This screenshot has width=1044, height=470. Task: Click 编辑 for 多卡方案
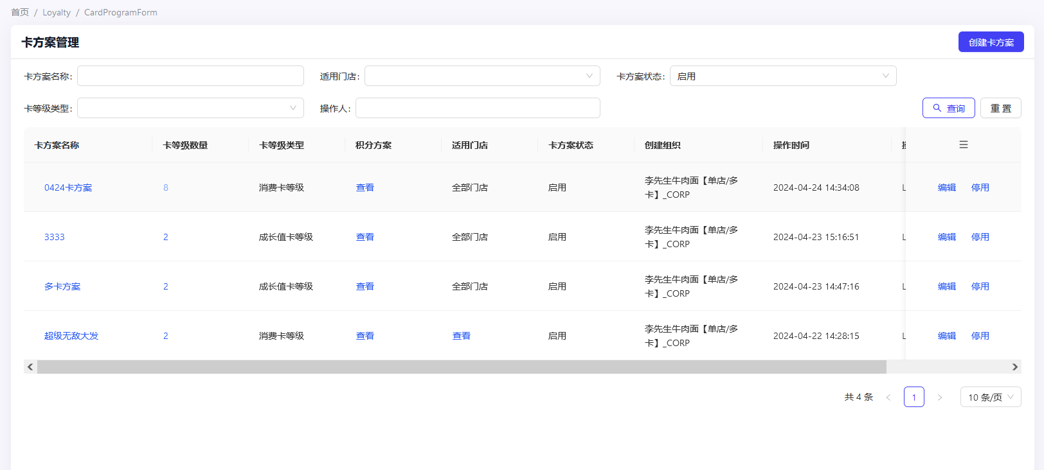click(x=947, y=286)
